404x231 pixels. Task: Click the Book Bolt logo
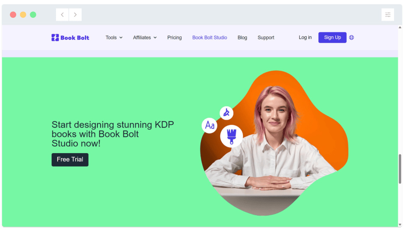point(70,37)
